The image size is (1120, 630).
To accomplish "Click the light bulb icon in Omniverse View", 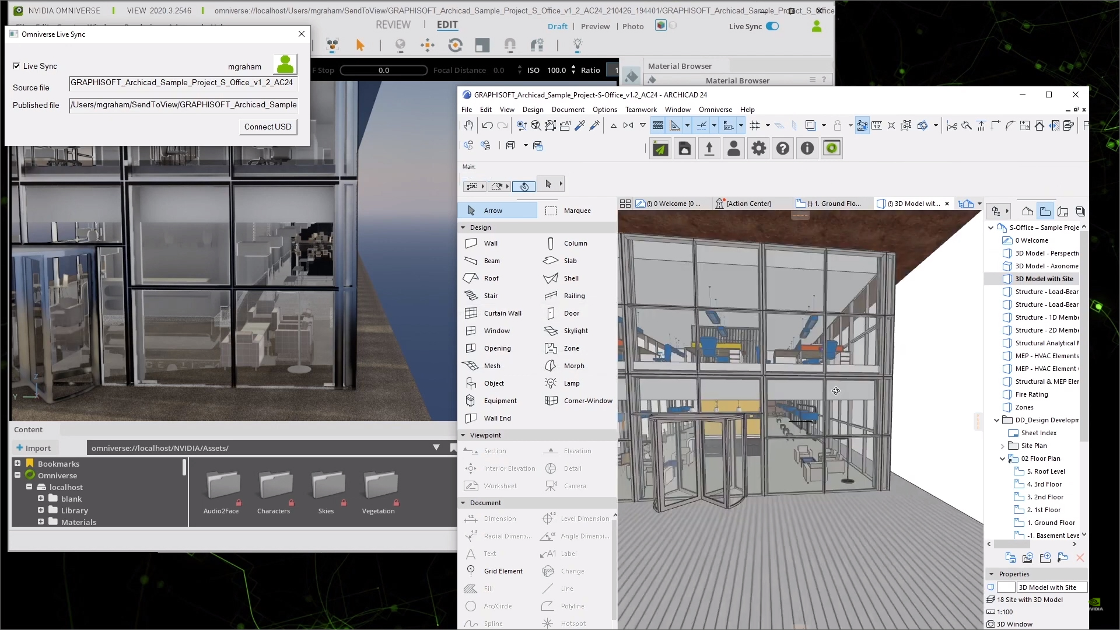I will coord(577,45).
